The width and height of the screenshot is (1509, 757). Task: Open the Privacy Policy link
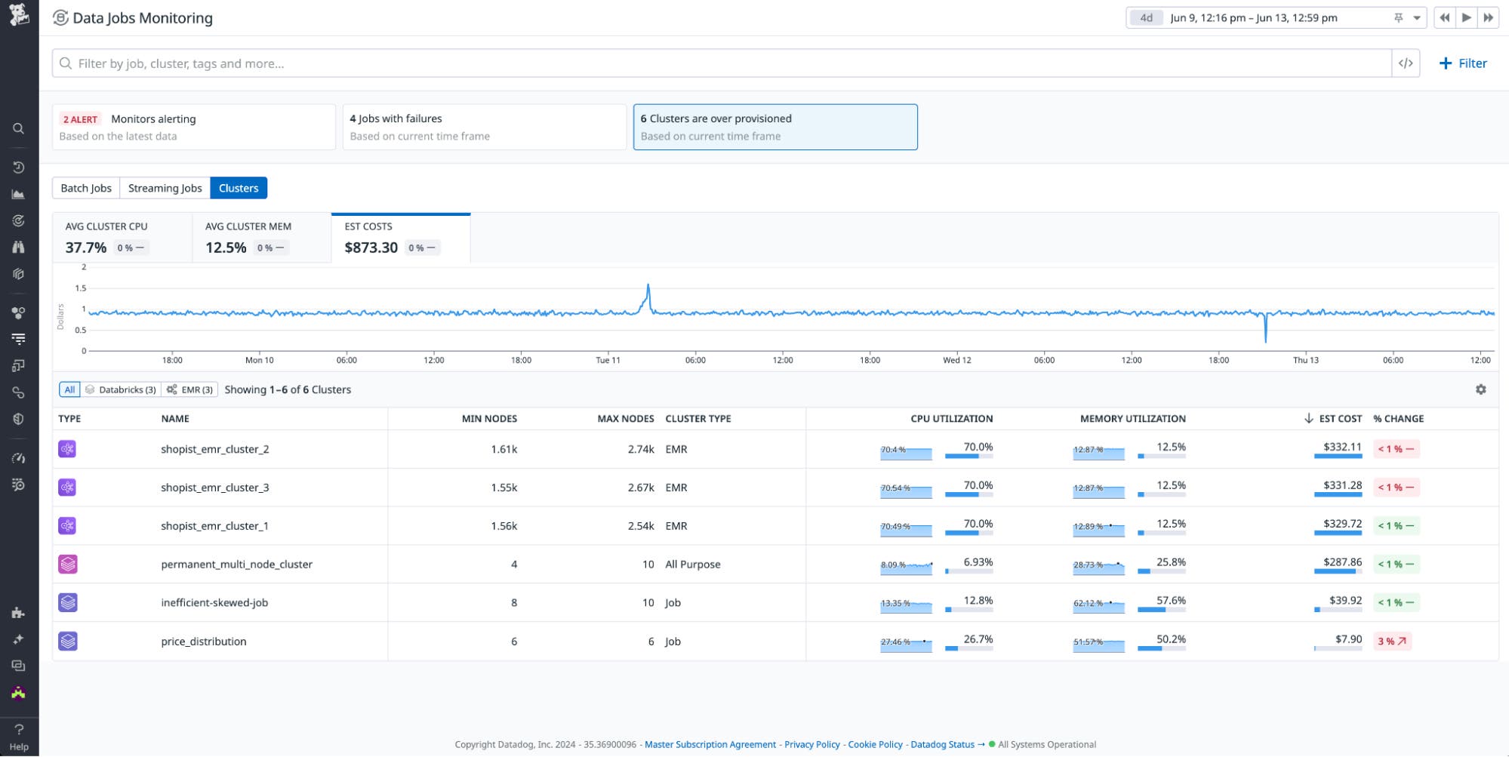(x=811, y=745)
